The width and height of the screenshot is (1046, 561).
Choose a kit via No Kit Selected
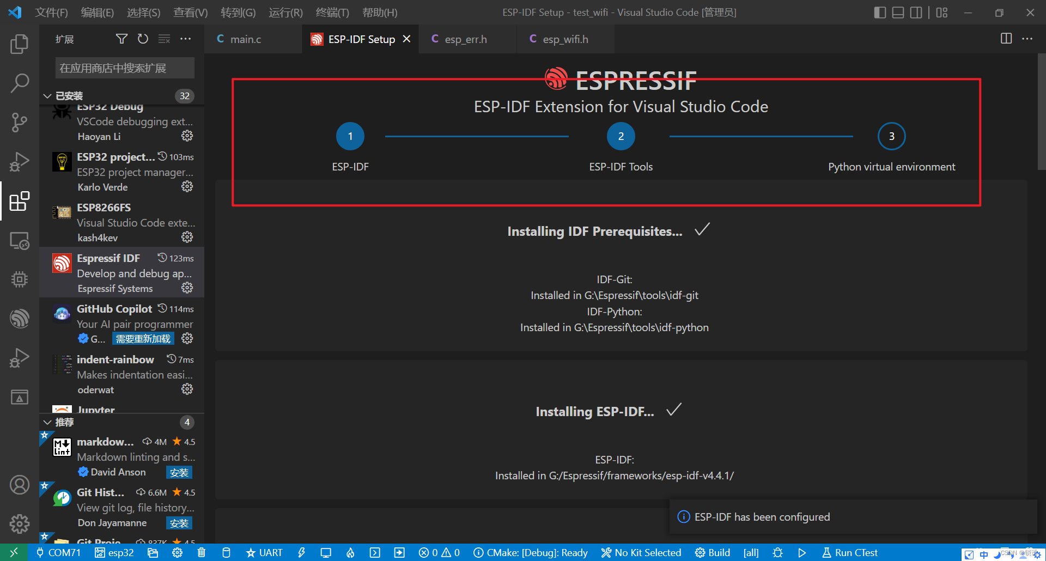pyautogui.click(x=641, y=552)
